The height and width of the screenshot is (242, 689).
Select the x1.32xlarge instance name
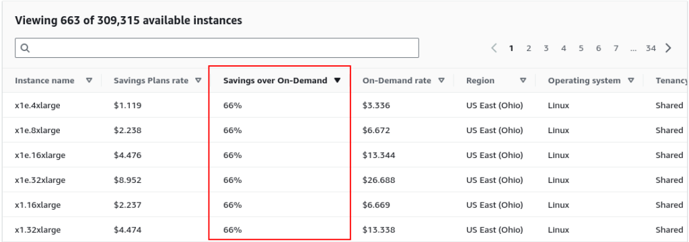pyautogui.click(x=38, y=230)
